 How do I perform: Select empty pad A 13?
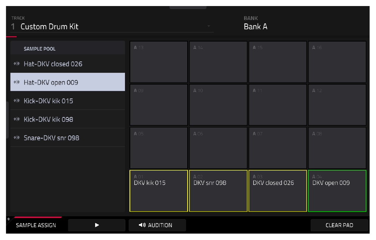pos(159,62)
